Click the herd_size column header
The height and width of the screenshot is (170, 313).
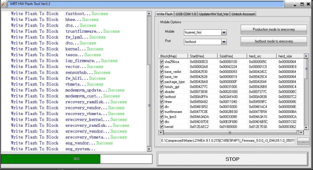tap(290, 56)
